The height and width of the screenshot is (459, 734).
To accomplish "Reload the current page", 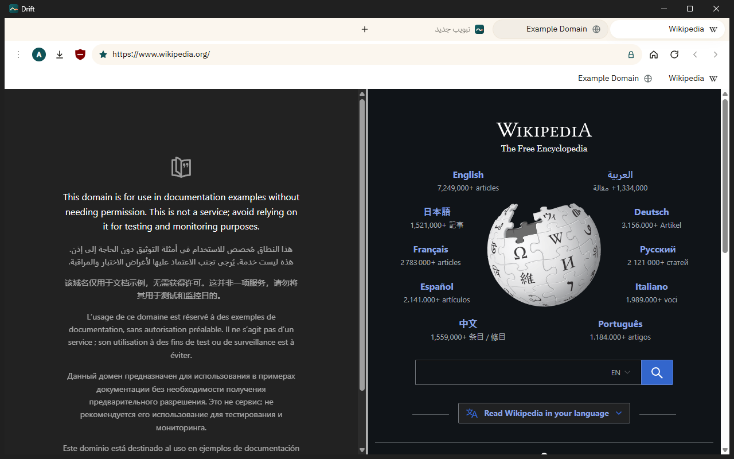I will [x=674, y=55].
